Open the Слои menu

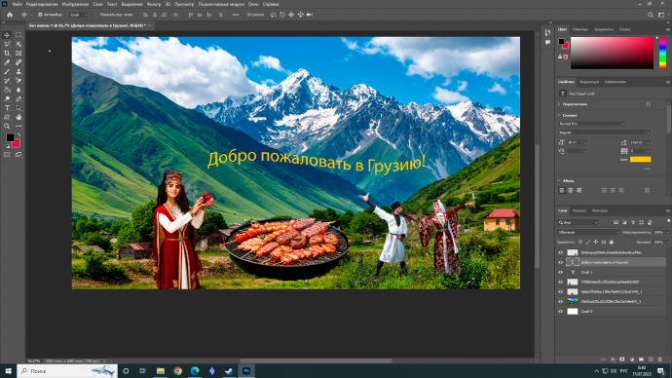(97, 4)
